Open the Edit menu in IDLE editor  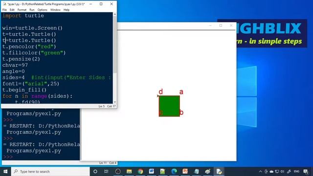click(12, 10)
